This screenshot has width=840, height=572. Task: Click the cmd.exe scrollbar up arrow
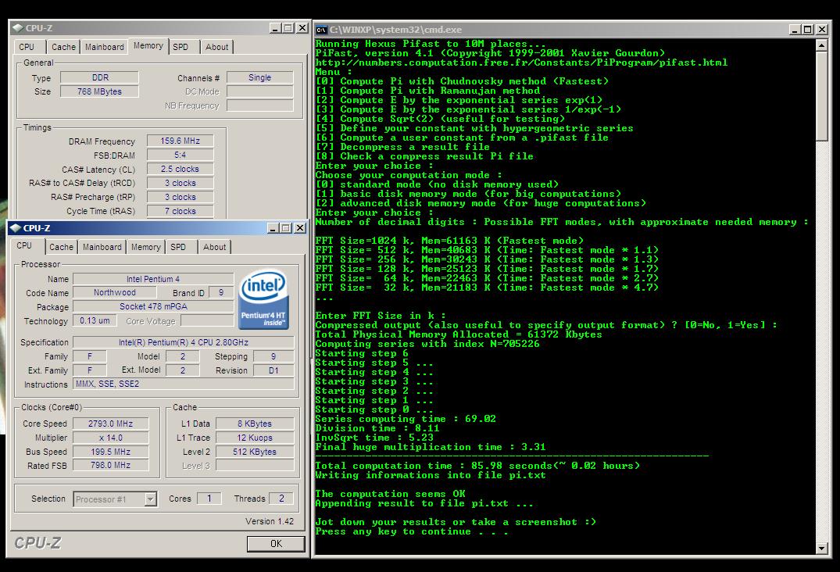(x=822, y=45)
